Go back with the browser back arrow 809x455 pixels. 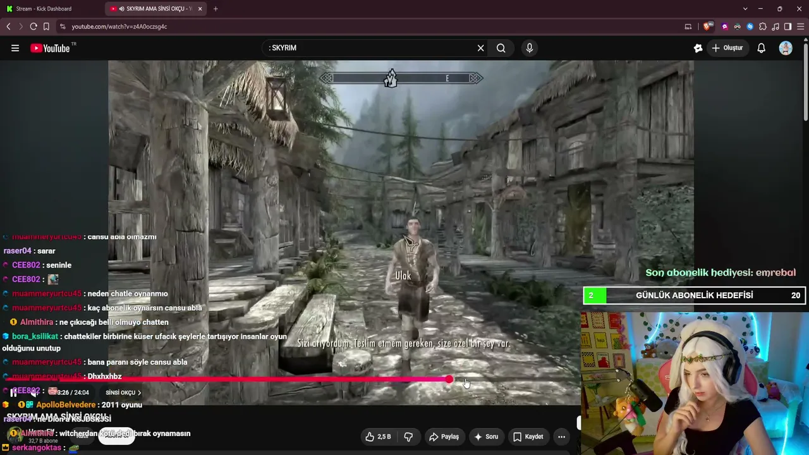(x=8, y=27)
